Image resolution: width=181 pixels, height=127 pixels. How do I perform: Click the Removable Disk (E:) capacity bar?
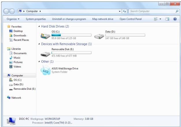[71, 53]
